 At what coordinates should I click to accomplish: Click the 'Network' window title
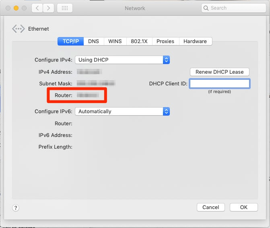pos(135,8)
